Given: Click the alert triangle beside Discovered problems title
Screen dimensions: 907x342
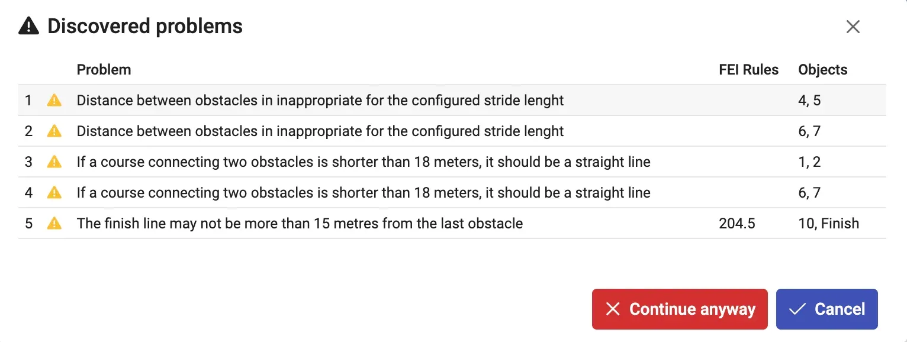Looking at the screenshot, I should (29, 26).
